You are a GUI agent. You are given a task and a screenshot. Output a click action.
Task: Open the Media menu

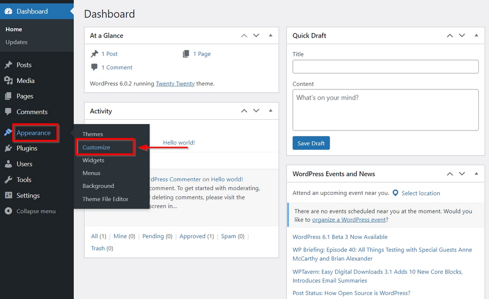coord(25,81)
